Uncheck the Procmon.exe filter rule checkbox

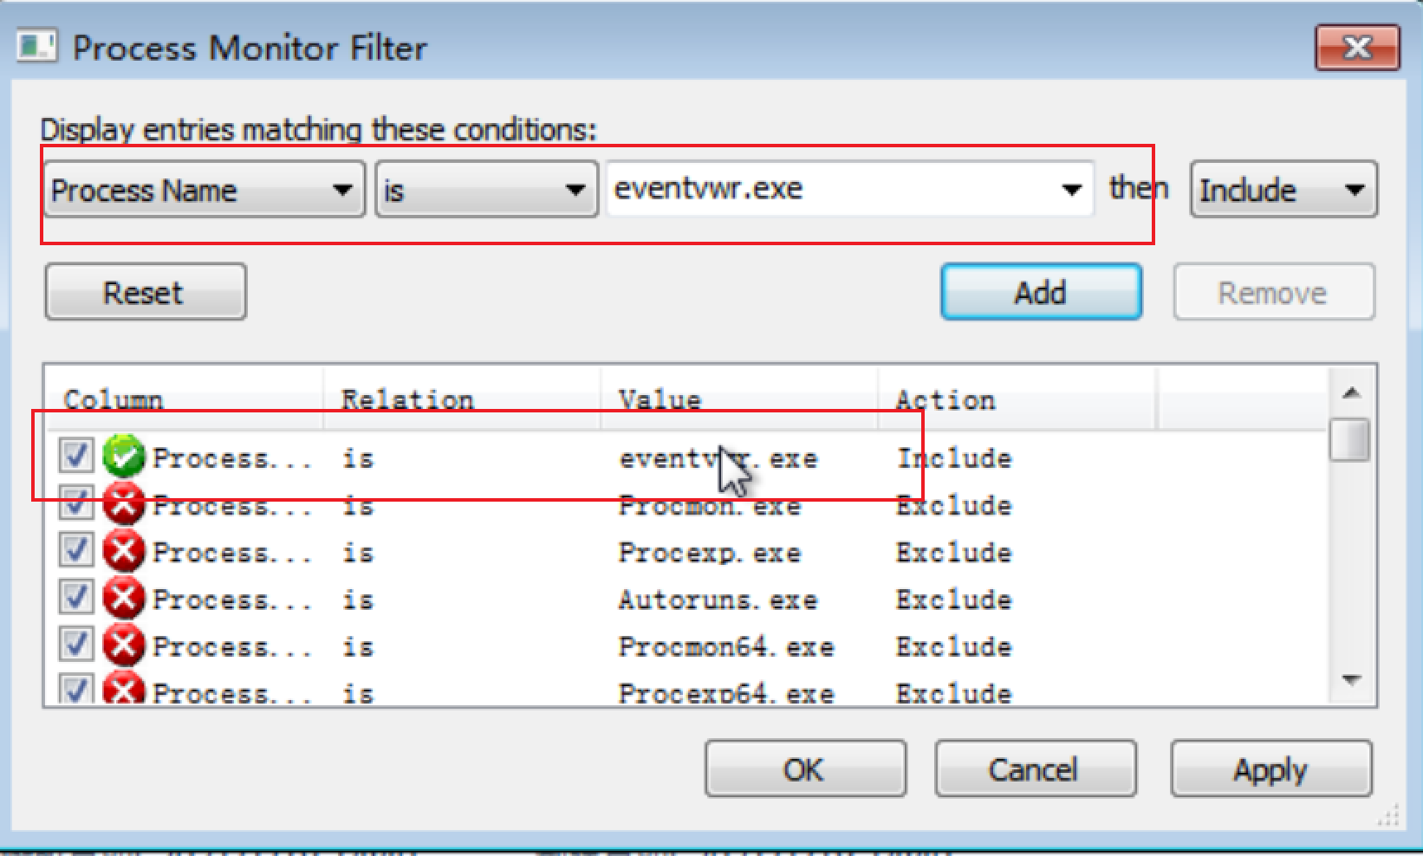(75, 503)
